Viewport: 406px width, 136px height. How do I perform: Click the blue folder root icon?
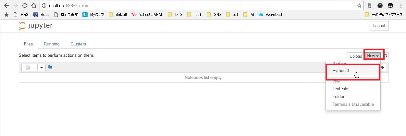click(x=50, y=67)
